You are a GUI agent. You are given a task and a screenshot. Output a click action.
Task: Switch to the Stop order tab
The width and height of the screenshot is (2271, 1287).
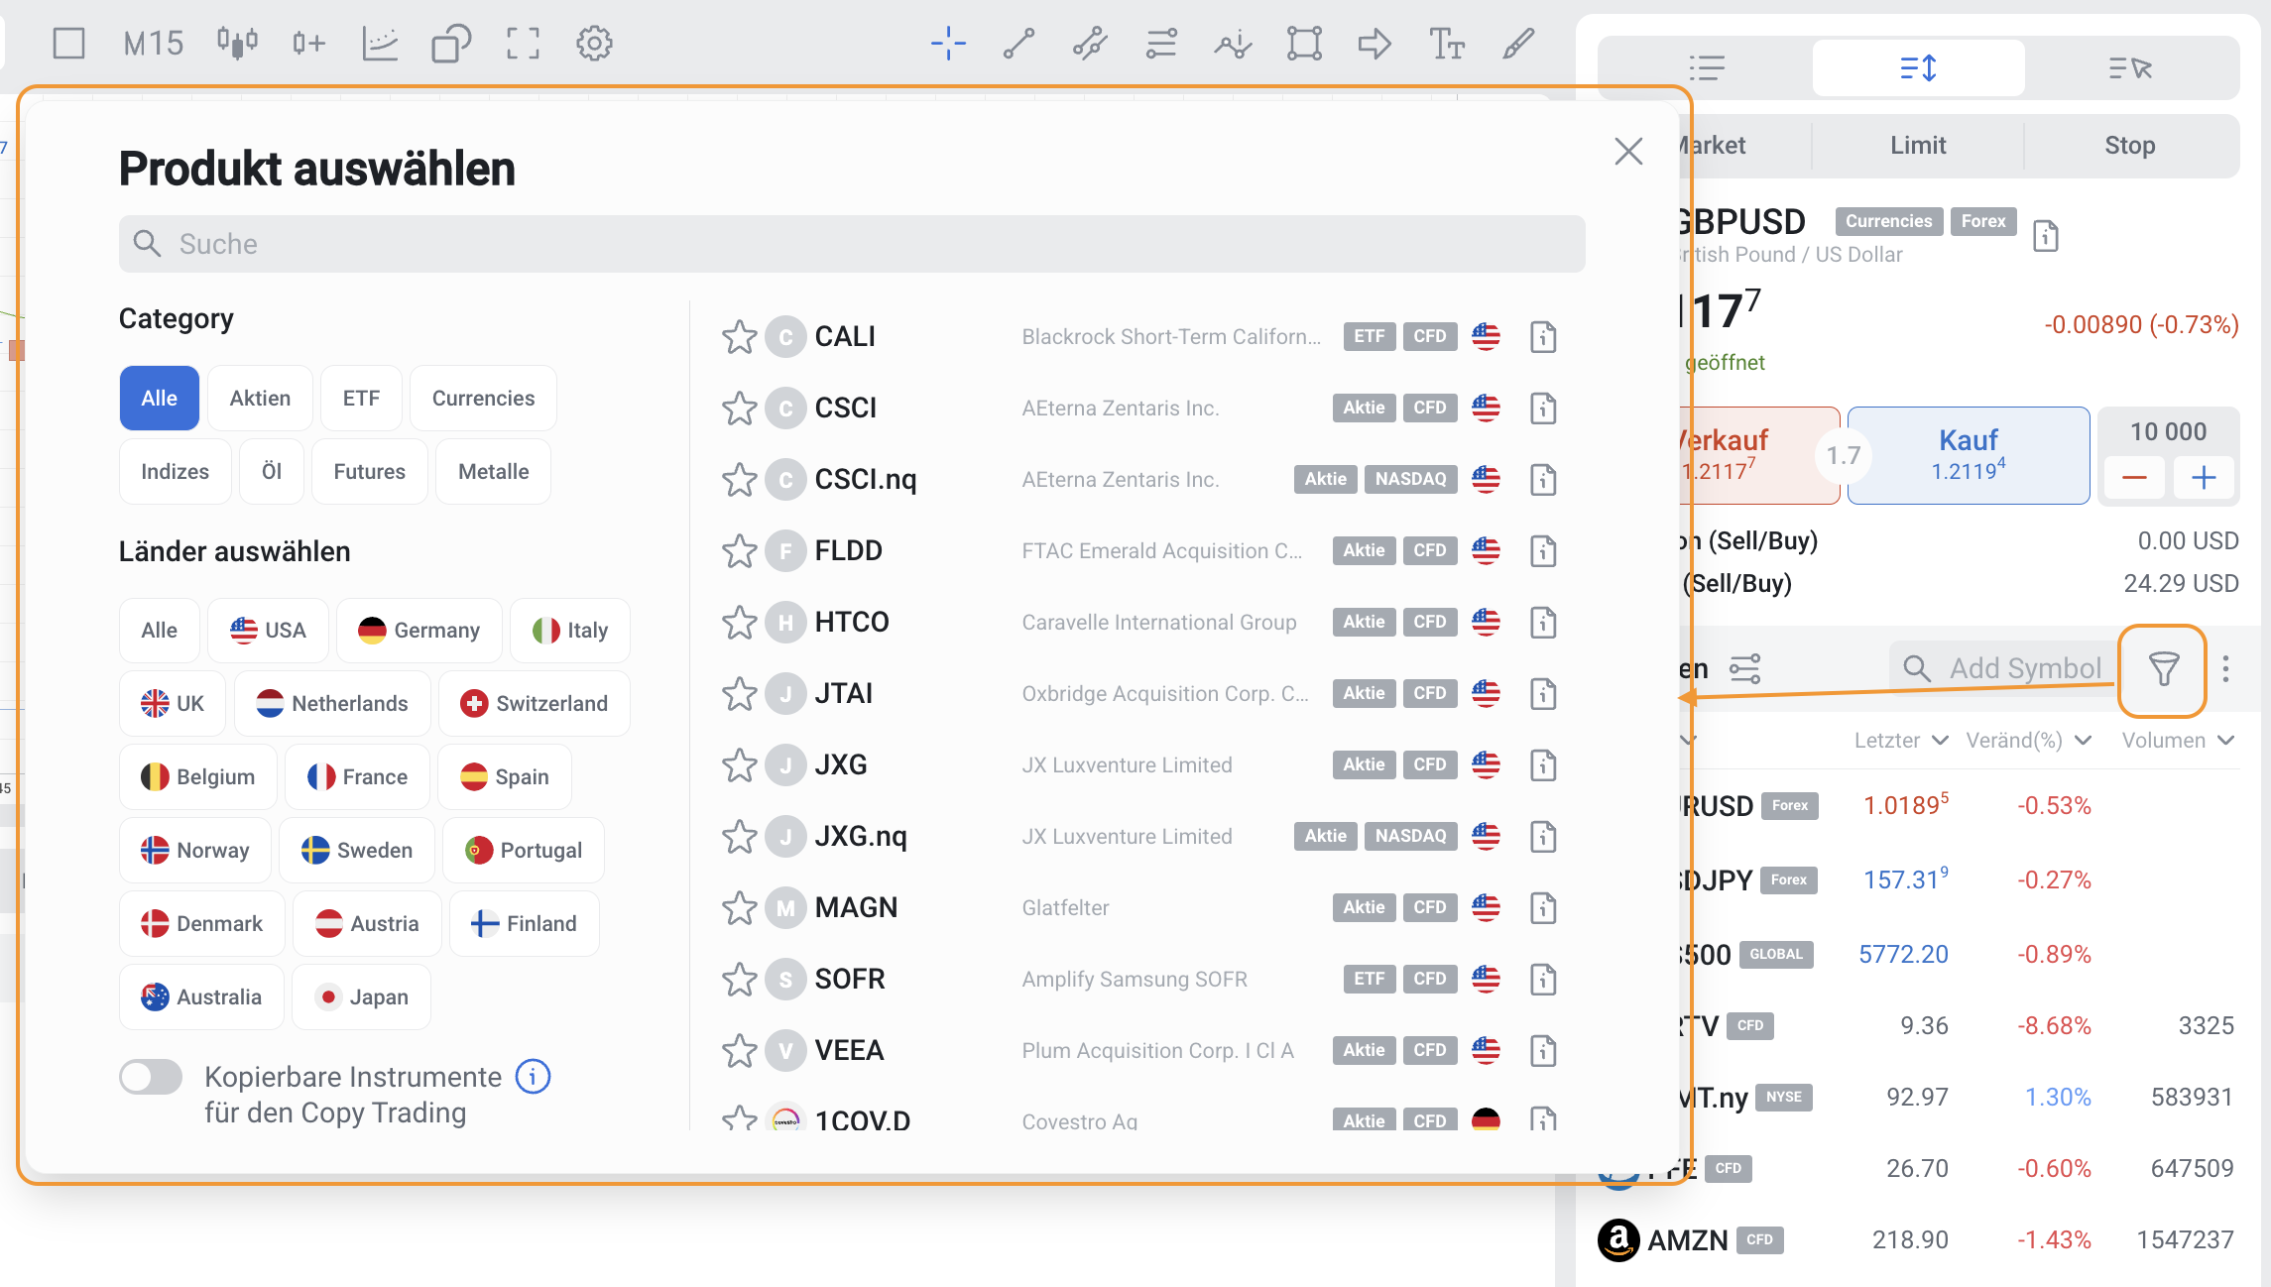coord(2129,146)
